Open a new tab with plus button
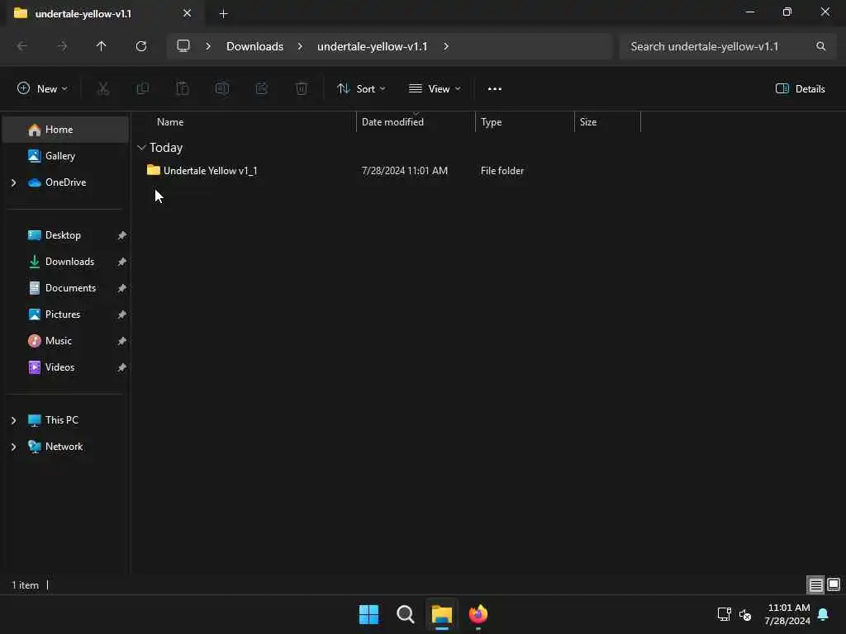 click(x=223, y=14)
